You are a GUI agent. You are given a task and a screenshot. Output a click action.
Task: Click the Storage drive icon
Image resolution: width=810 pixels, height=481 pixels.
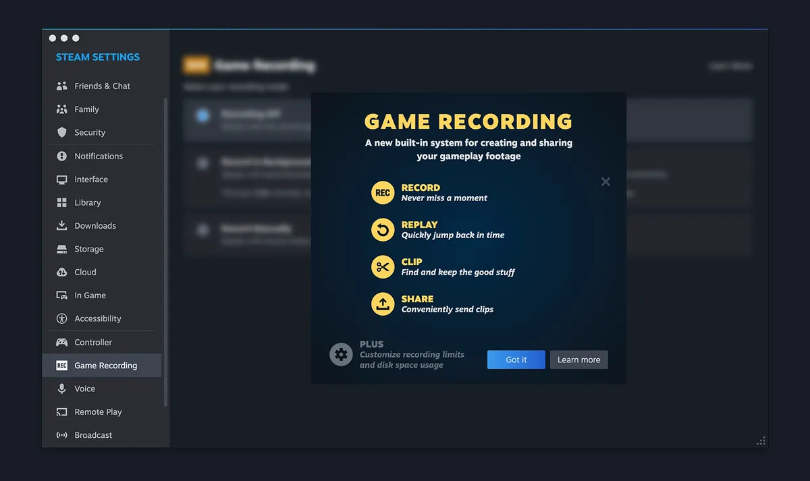click(61, 249)
